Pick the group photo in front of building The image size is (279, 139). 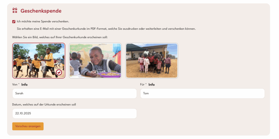tap(152, 61)
